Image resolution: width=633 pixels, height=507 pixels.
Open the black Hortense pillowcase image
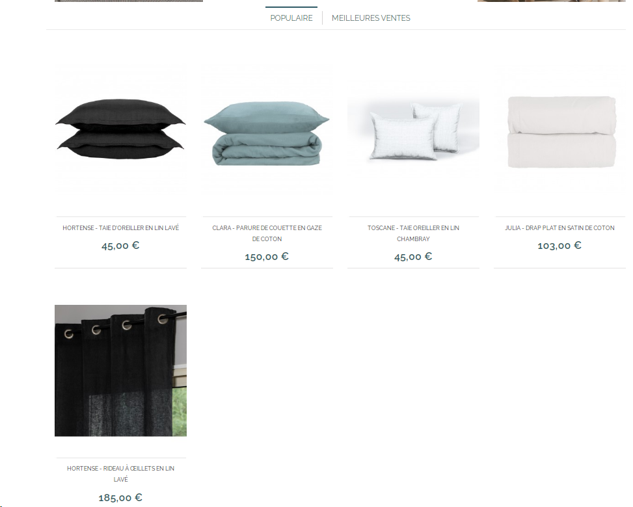[121, 130]
